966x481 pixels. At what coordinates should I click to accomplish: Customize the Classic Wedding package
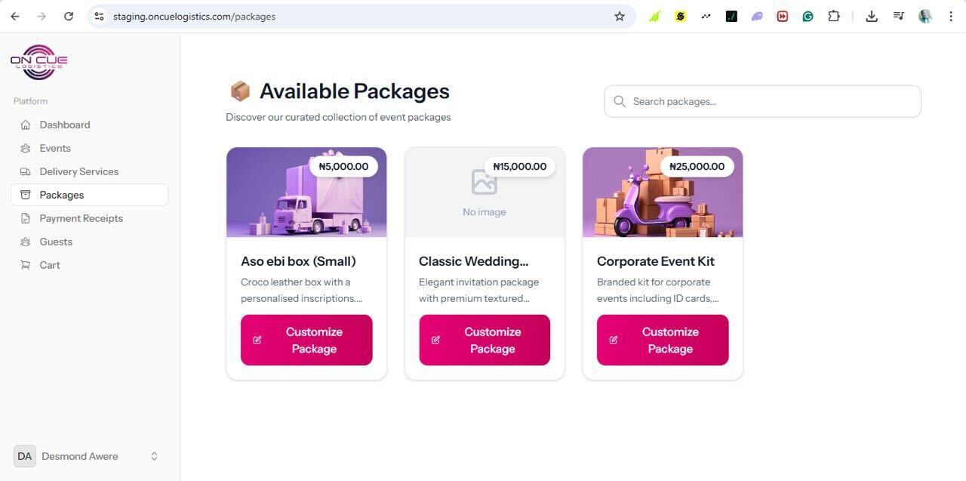pyautogui.click(x=485, y=340)
